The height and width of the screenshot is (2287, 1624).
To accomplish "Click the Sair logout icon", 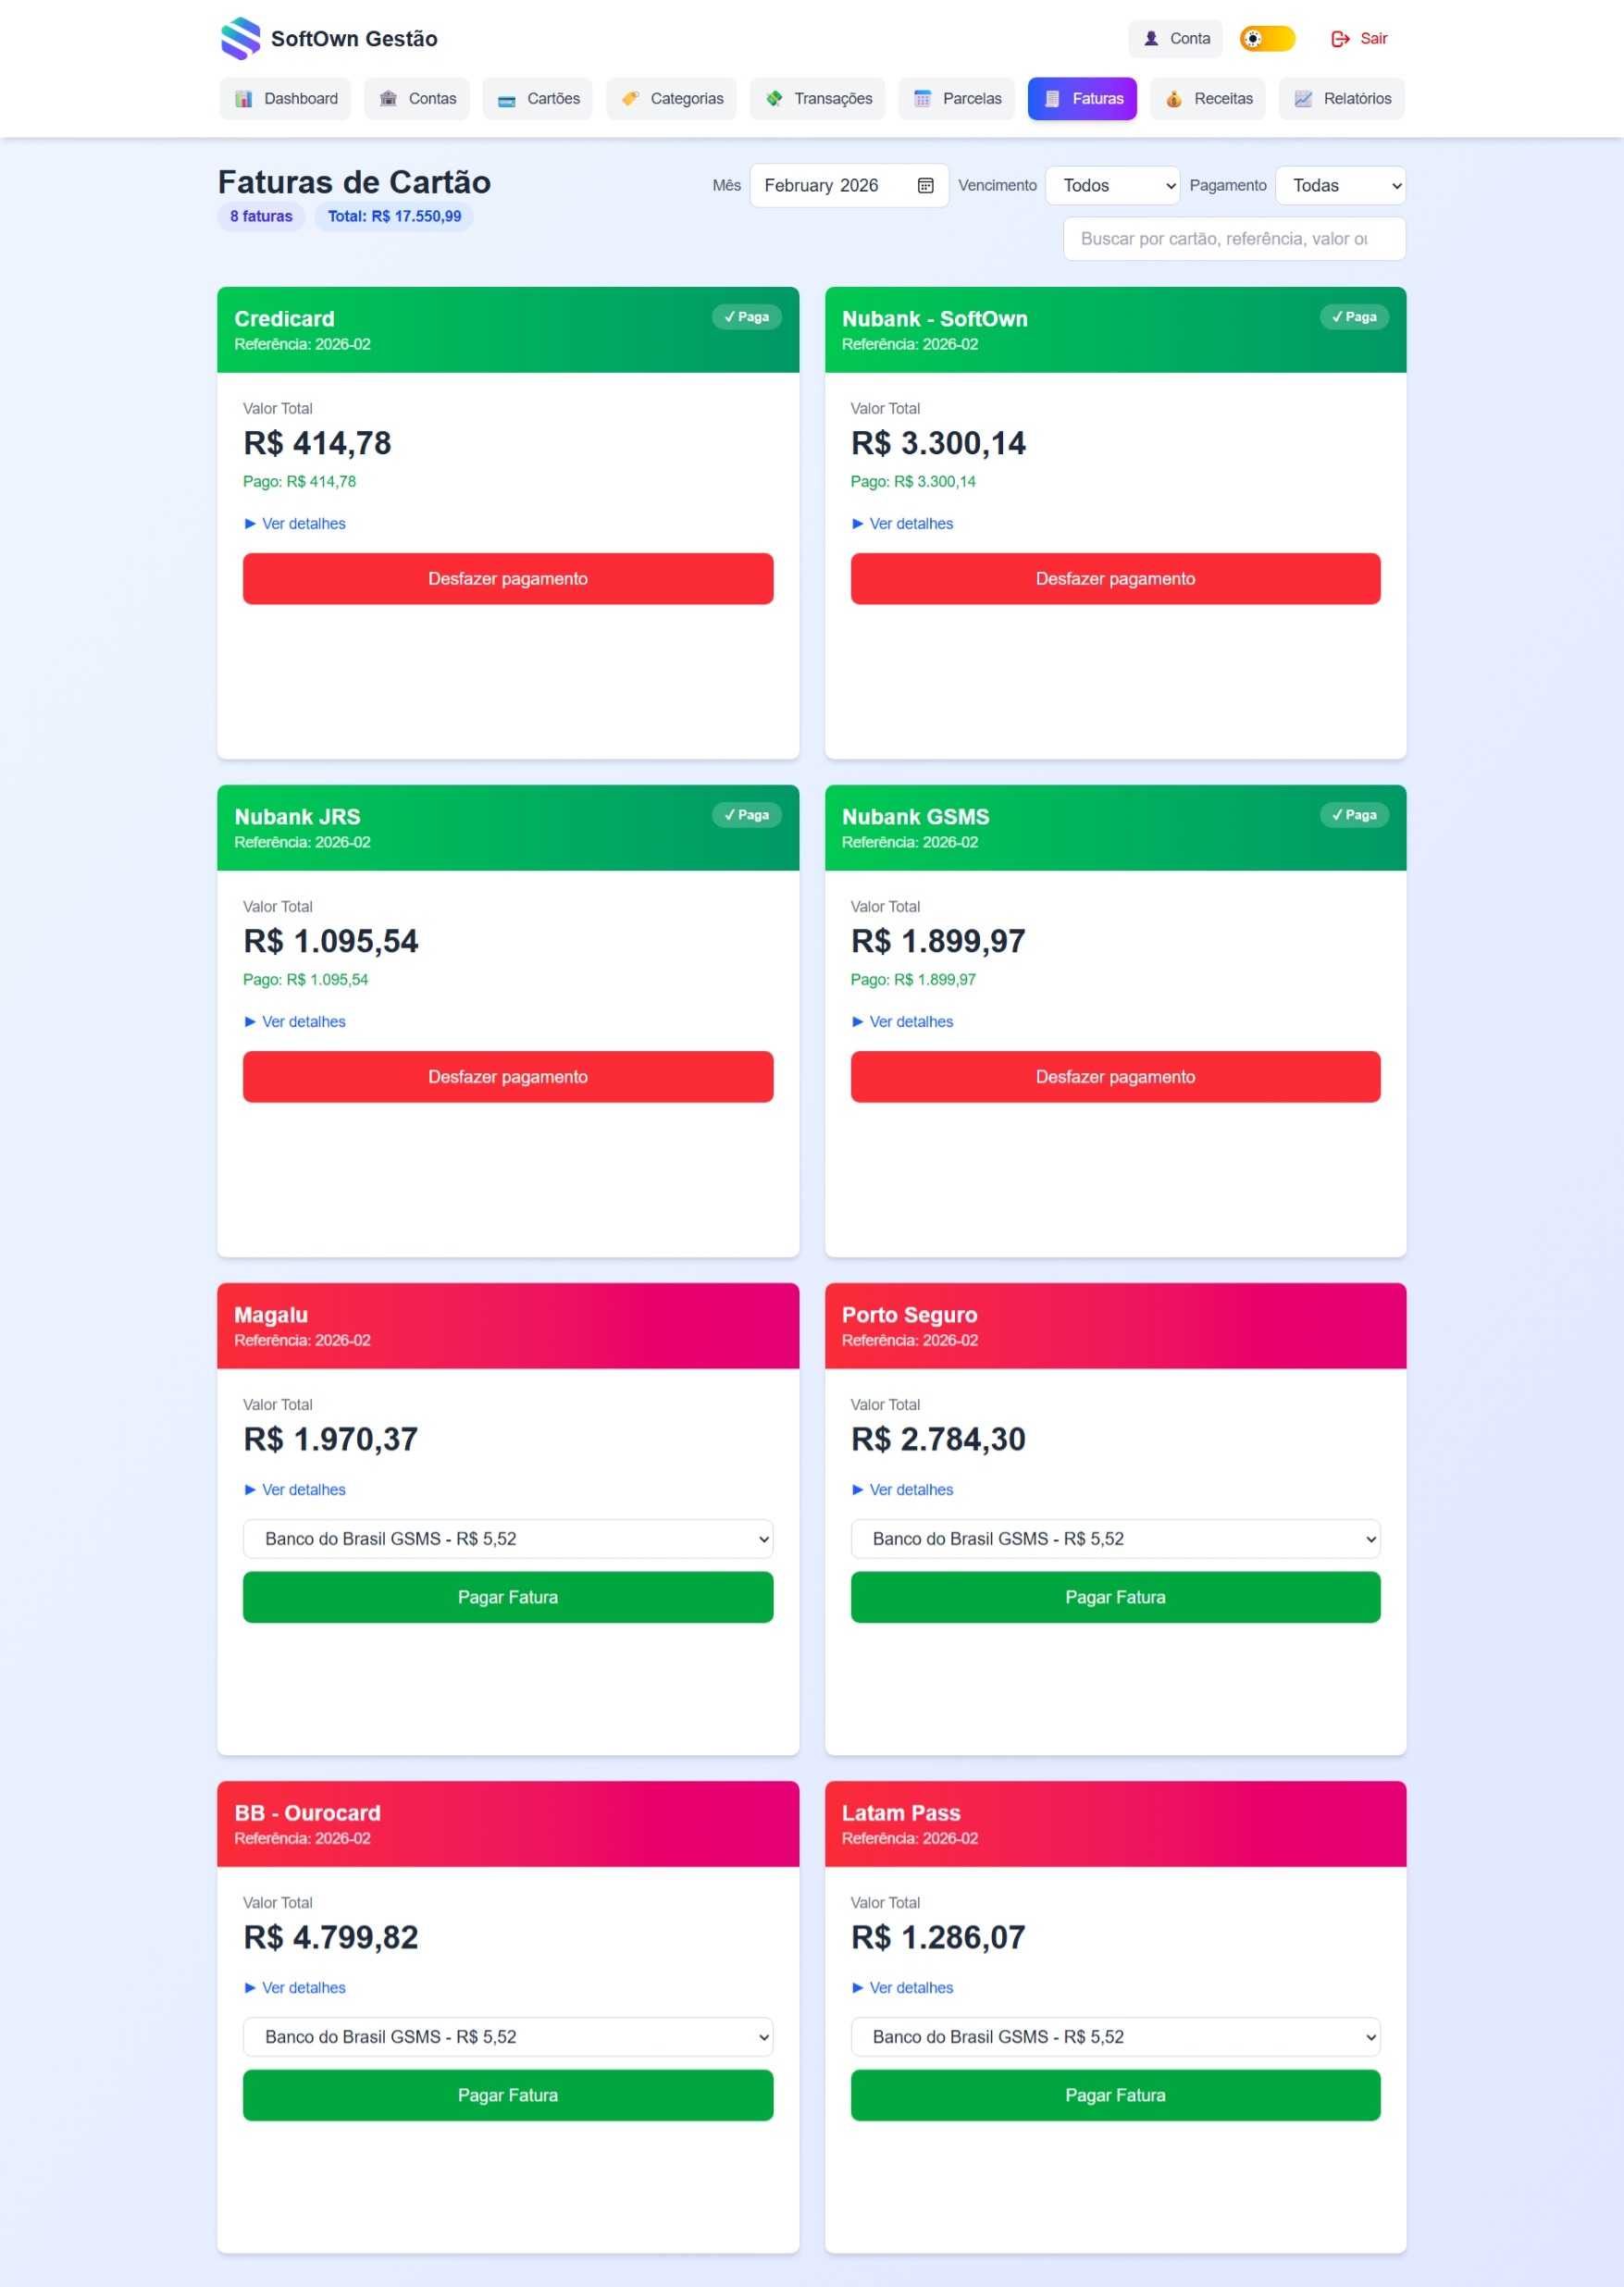I will click(x=1340, y=39).
